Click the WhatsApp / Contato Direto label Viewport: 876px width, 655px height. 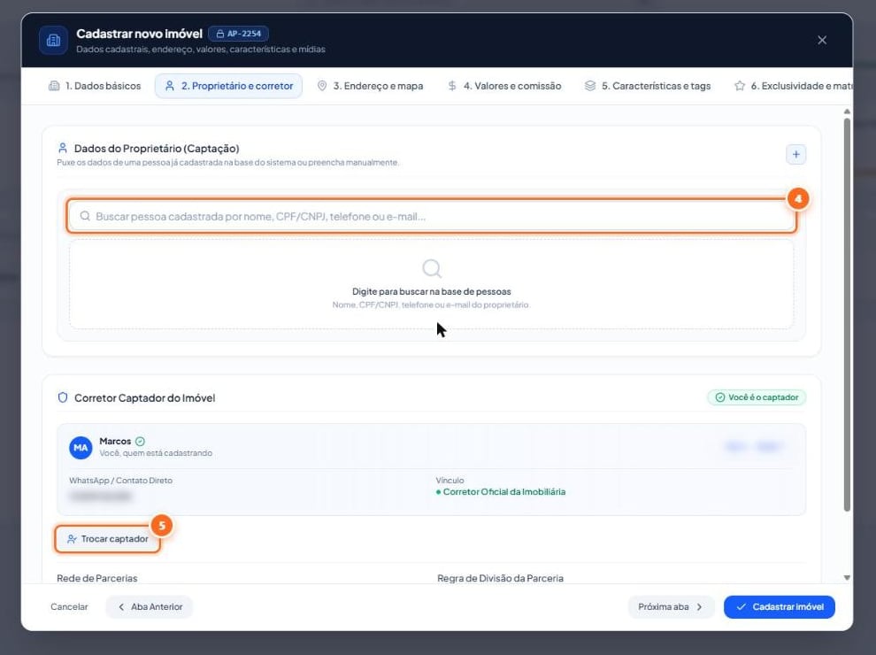pyautogui.click(x=120, y=481)
